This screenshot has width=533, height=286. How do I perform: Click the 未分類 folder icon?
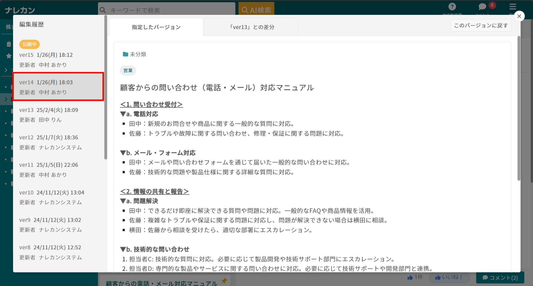pos(125,54)
